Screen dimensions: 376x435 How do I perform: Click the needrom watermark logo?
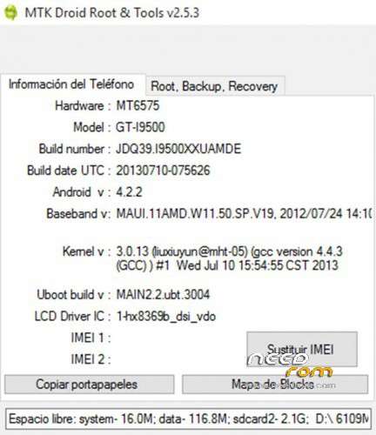(291, 368)
